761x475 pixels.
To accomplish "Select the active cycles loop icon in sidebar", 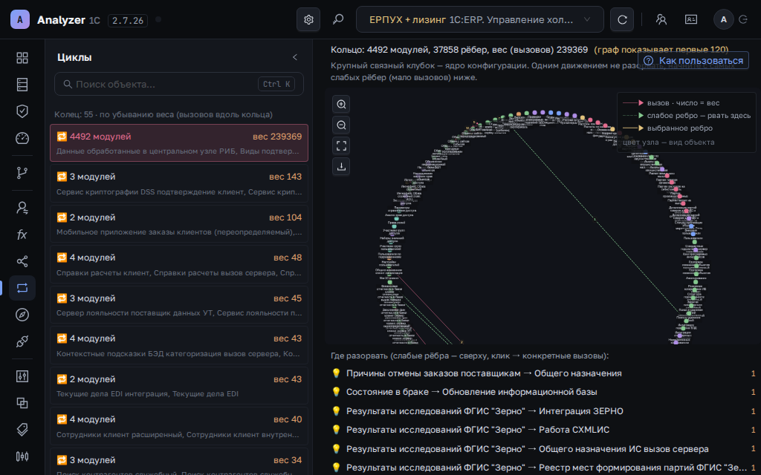I will point(22,288).
